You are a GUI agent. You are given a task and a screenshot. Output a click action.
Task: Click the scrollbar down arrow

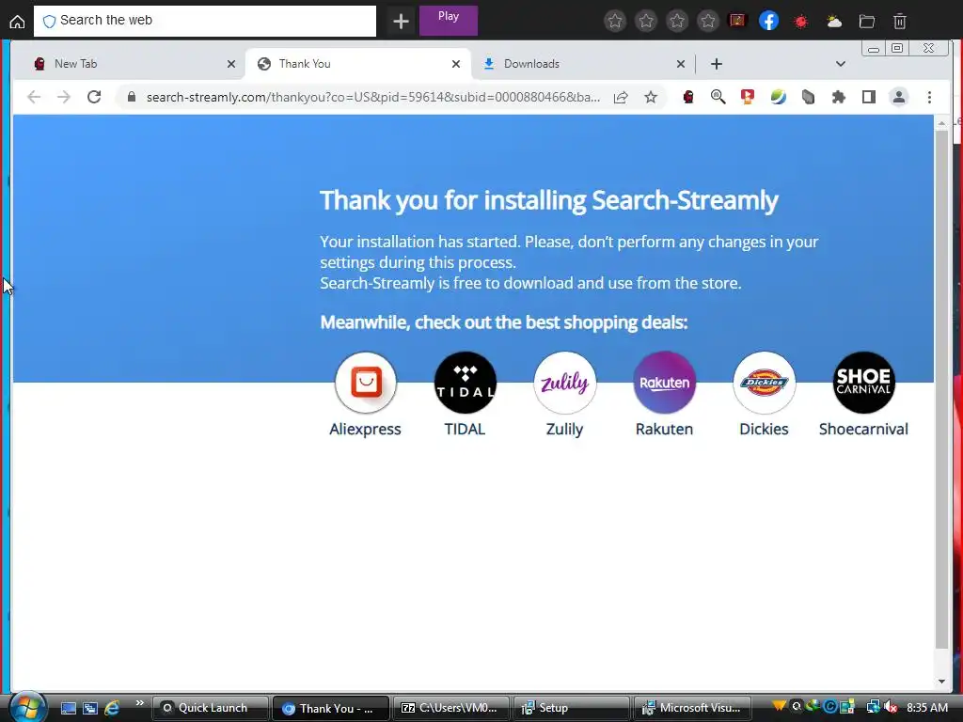pyautogui.click(x=941, y=682)
